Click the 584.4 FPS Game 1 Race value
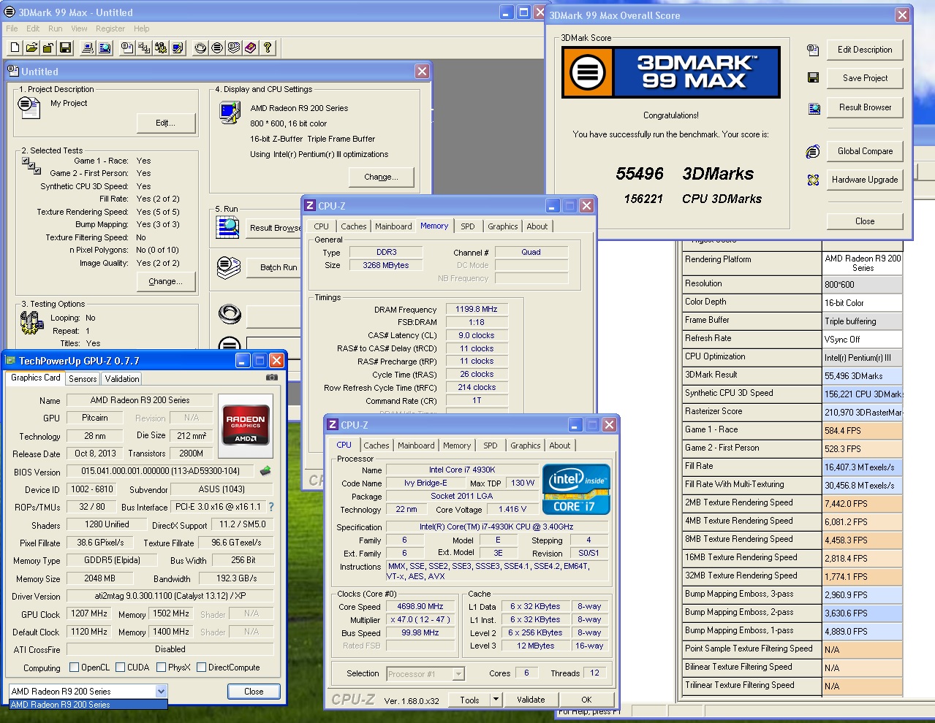Image resolution: width=935 pixels, height=723 pixels. point(863,431)
